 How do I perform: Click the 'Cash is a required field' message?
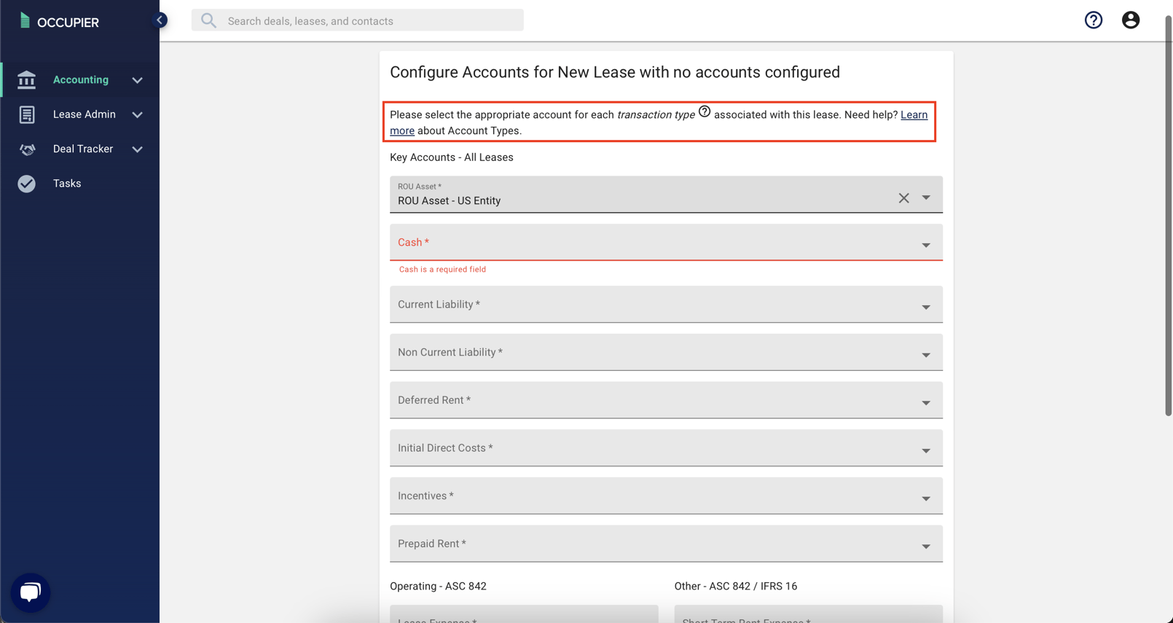click(442, 270)
